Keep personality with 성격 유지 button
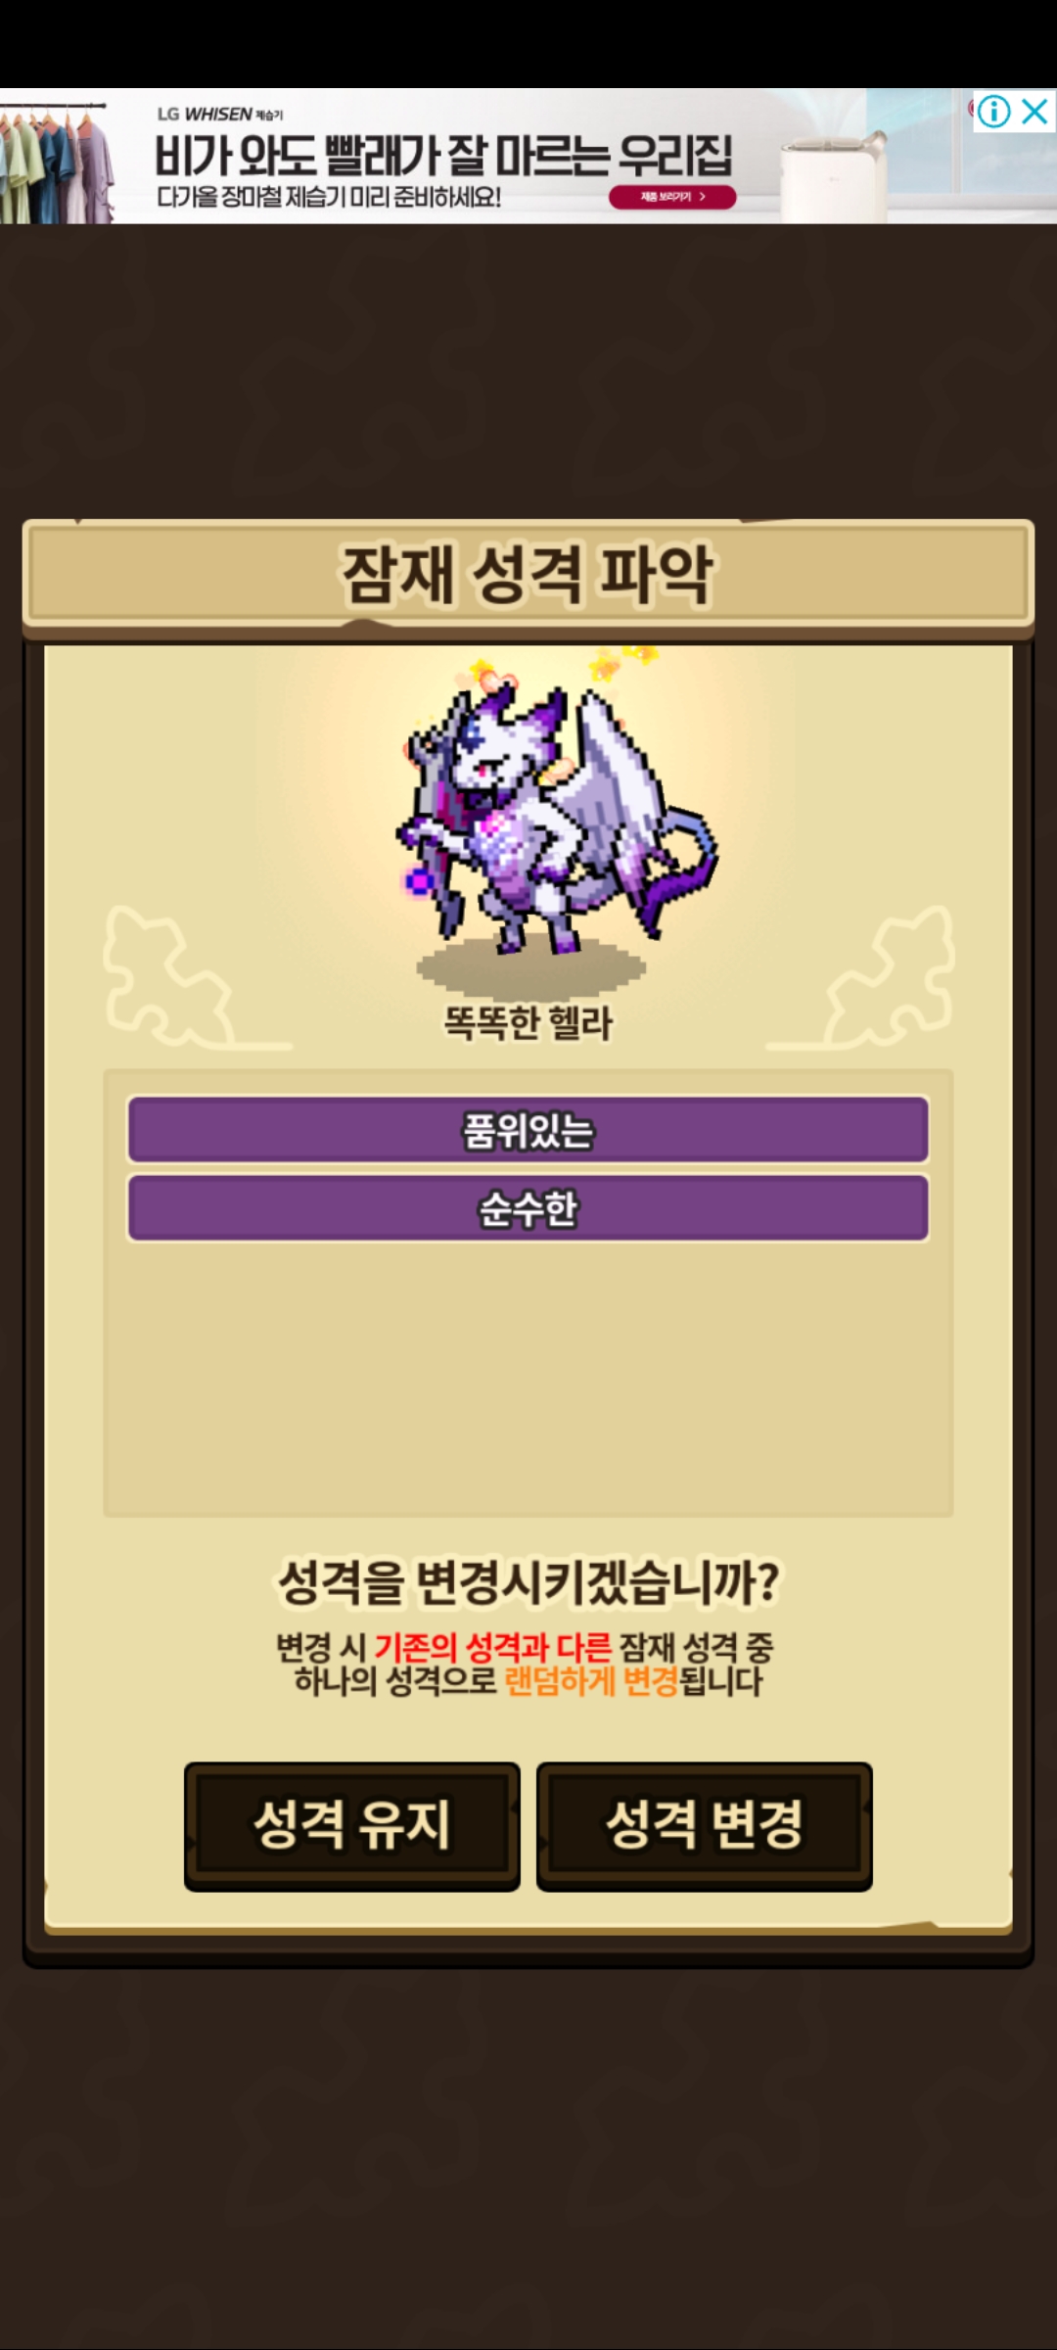 352,1825
